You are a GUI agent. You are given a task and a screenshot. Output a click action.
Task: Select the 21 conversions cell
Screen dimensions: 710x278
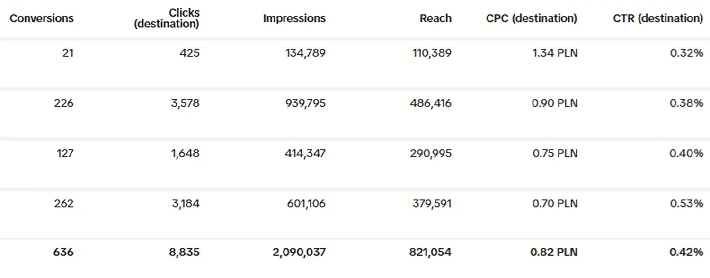tap(68, 53)
